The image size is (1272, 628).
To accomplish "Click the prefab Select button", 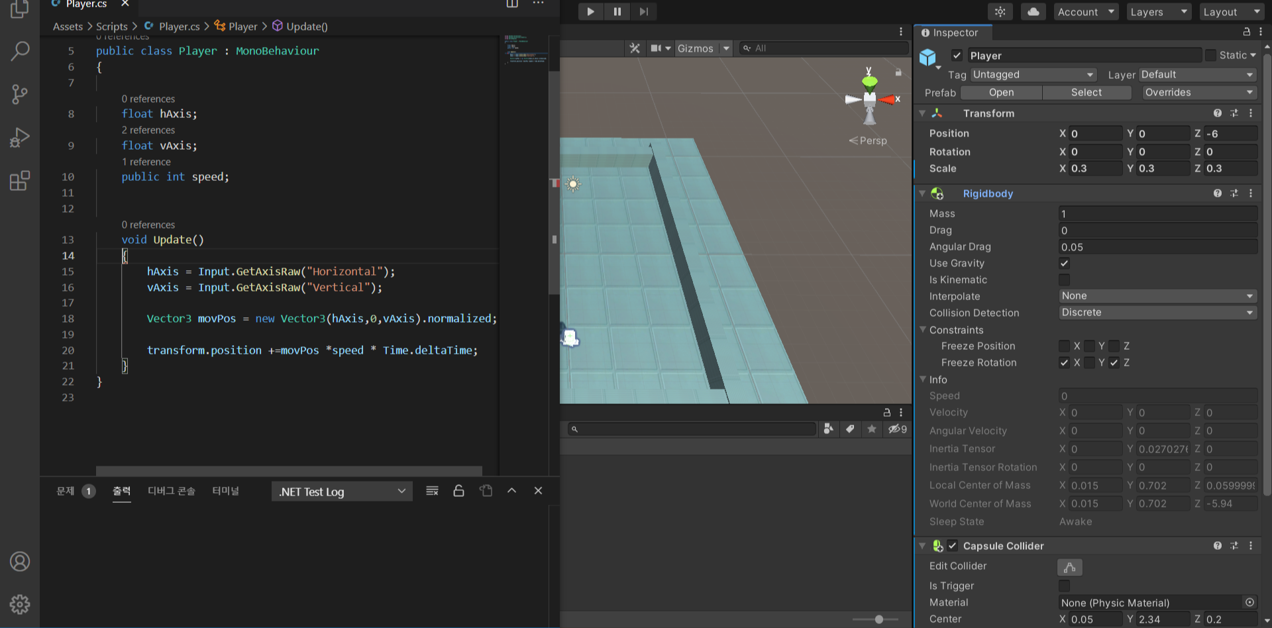I will point(1086,93).
